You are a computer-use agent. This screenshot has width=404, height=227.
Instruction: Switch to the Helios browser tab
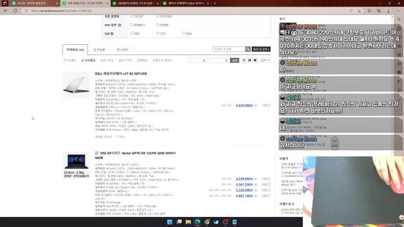coord(186,3)
